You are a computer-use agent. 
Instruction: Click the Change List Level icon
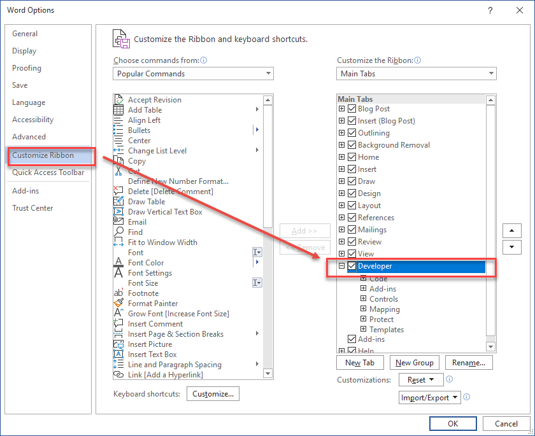118,150
